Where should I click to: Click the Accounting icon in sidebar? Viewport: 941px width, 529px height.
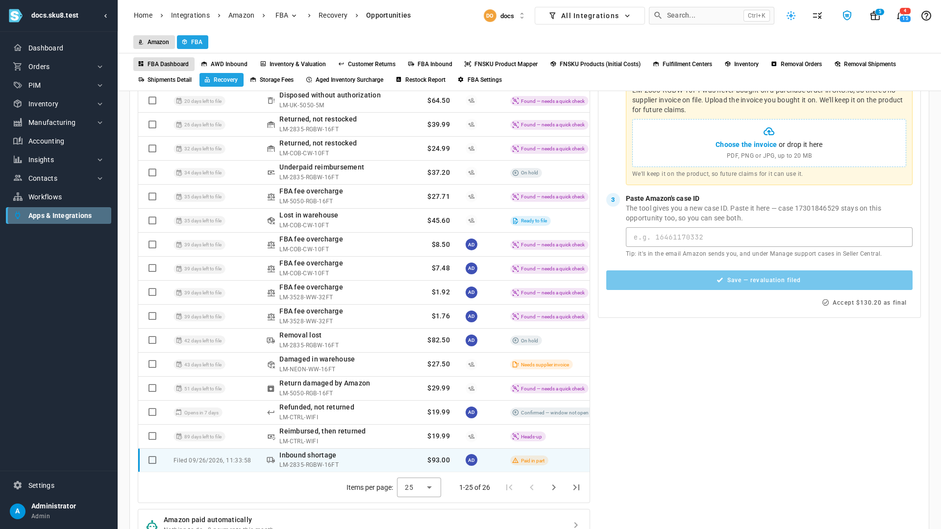pos(18,141)
